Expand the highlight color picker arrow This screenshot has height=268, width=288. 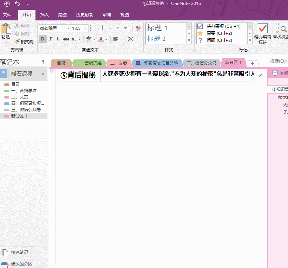[94, 39]
